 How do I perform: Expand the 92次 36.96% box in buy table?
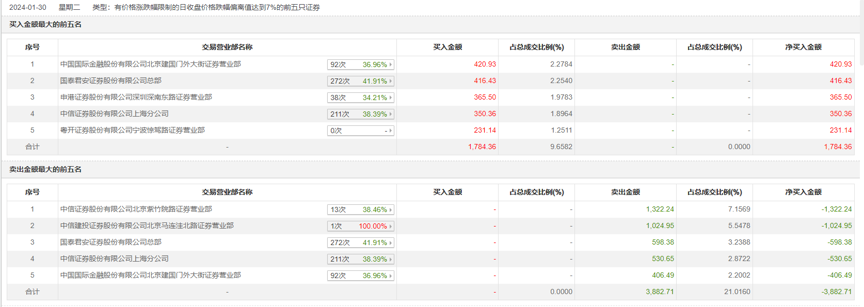(x=360, y=64)
